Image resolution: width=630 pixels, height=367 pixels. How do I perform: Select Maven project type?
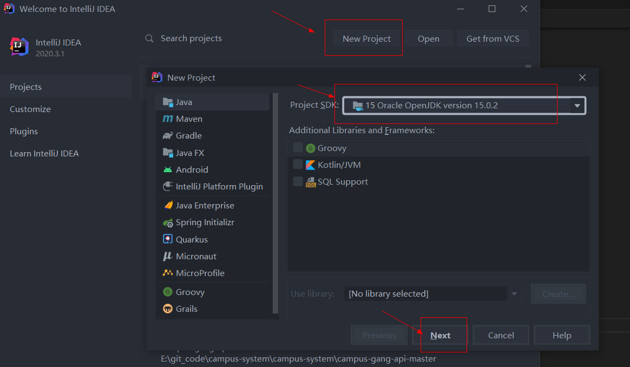(x=213, y=119)
